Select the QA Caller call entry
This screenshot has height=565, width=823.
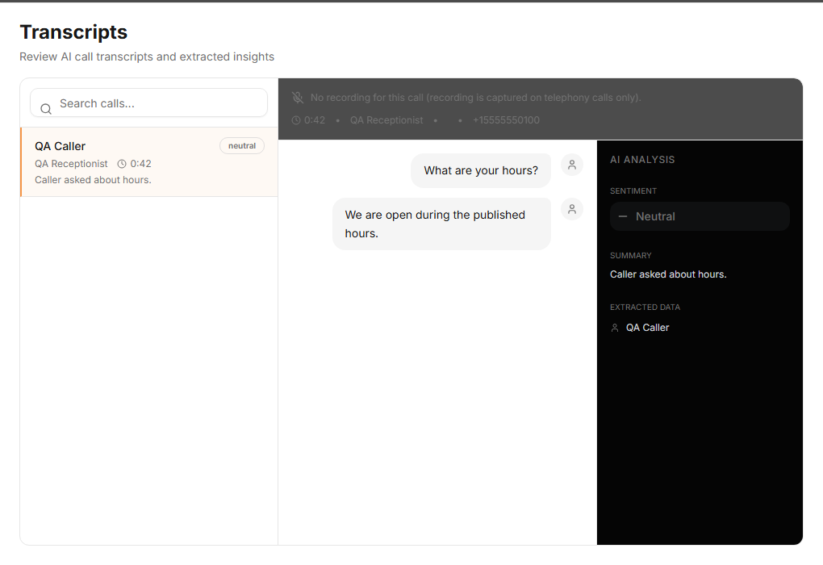tap(149, 162)
